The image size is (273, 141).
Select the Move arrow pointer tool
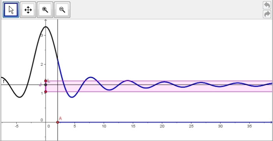coord(11,10)
